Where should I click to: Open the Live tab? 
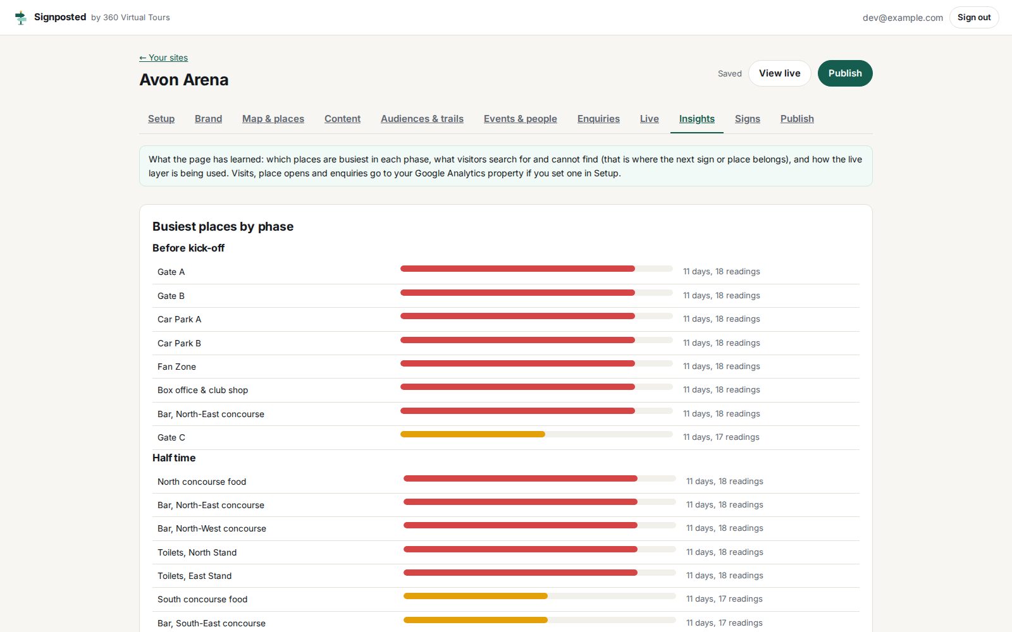pos(649,119)
